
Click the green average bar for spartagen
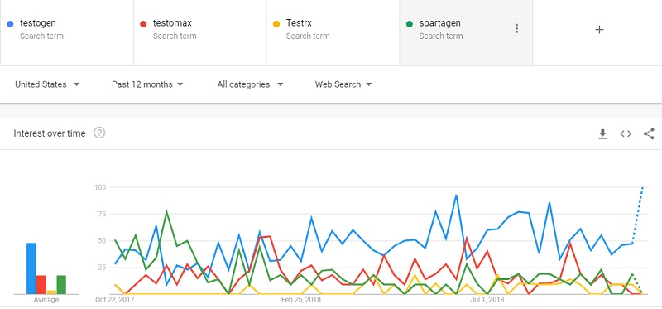(61, 284)
